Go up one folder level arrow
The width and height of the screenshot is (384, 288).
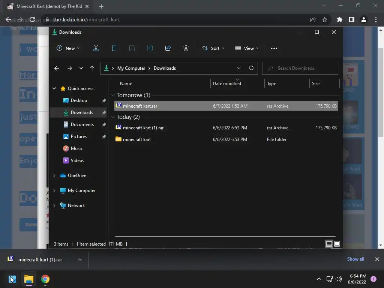pos(92,68)
